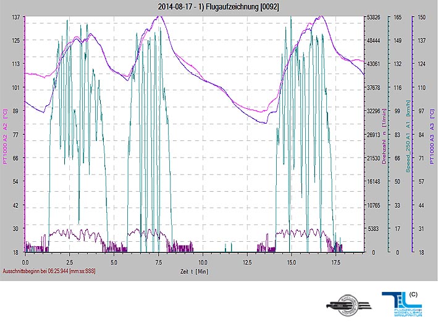Click the 53826 value on Drehzahl axis
This screenshot has width=438, height=329.
tap(373, 17)
